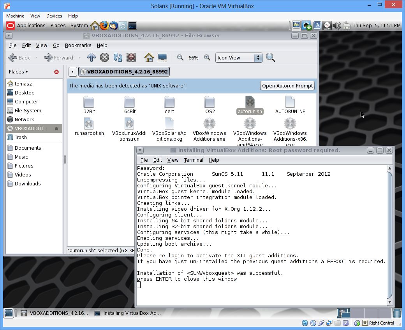Viewport: 405px width, 330px height.
Task: Open the Home folder launcher in top panel
Action: pos(95,26)
